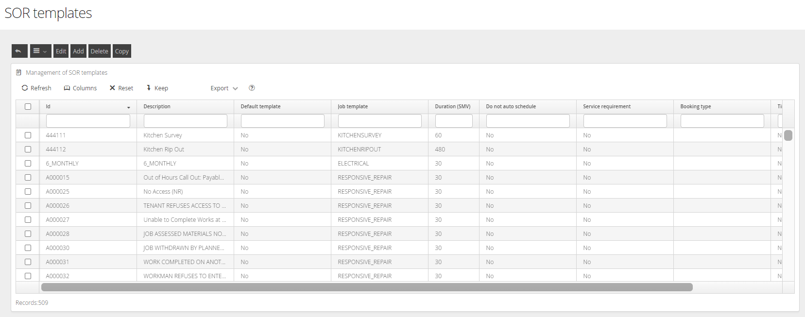Select the Kitchen Rip Out description cell

pyautogui.click(x=185, y=149)
